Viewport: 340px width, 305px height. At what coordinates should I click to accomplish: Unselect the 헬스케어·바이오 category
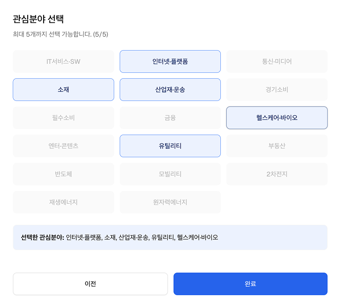click(277, 118)
